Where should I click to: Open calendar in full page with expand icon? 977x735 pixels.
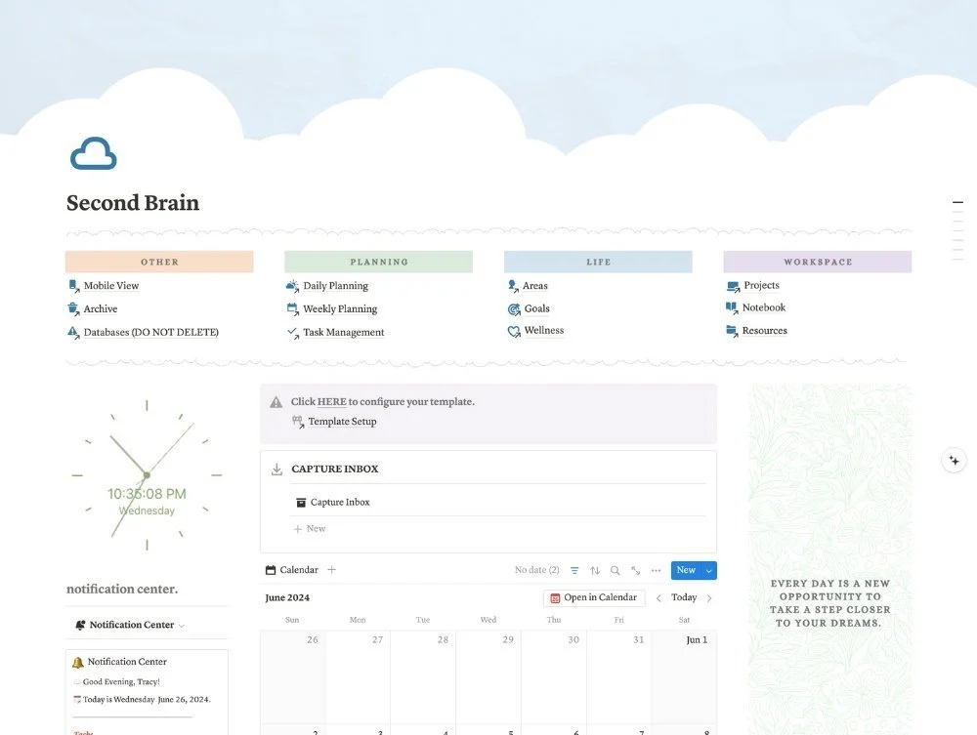tap(636, 570)
